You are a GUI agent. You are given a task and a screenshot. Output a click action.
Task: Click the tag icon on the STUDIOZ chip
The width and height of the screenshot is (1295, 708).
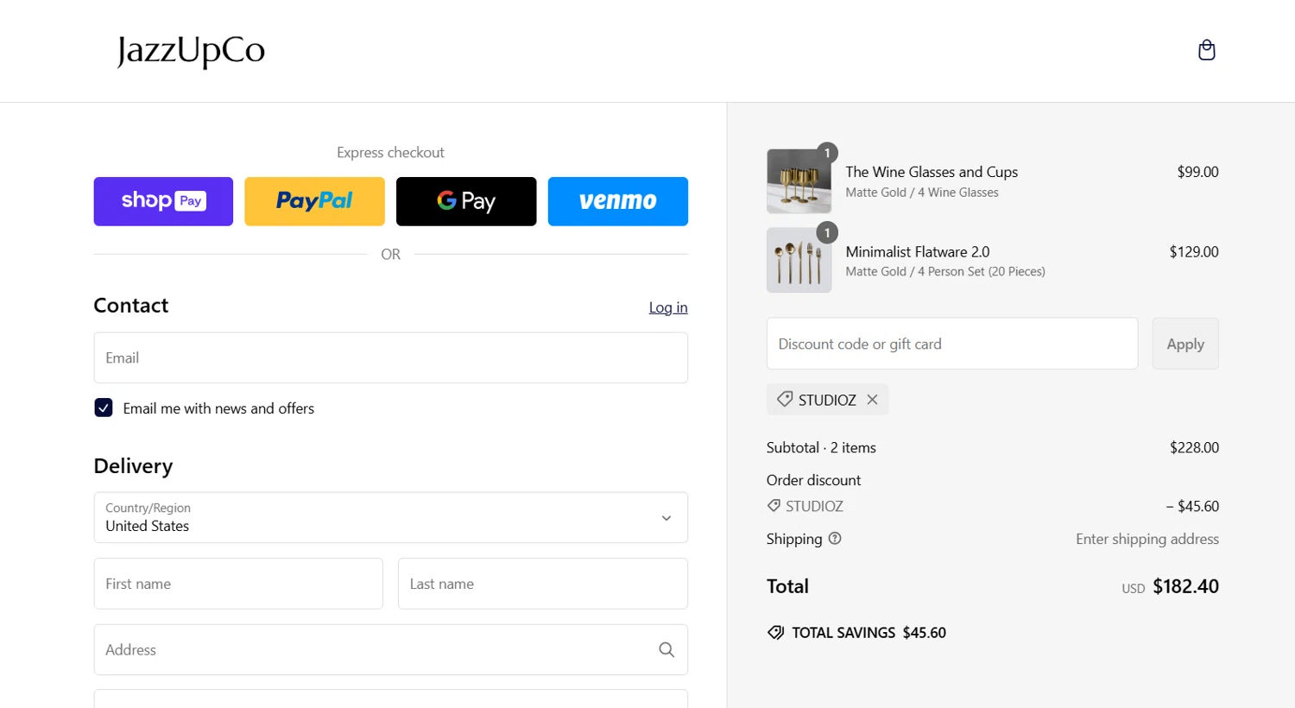tap(785, 399)
